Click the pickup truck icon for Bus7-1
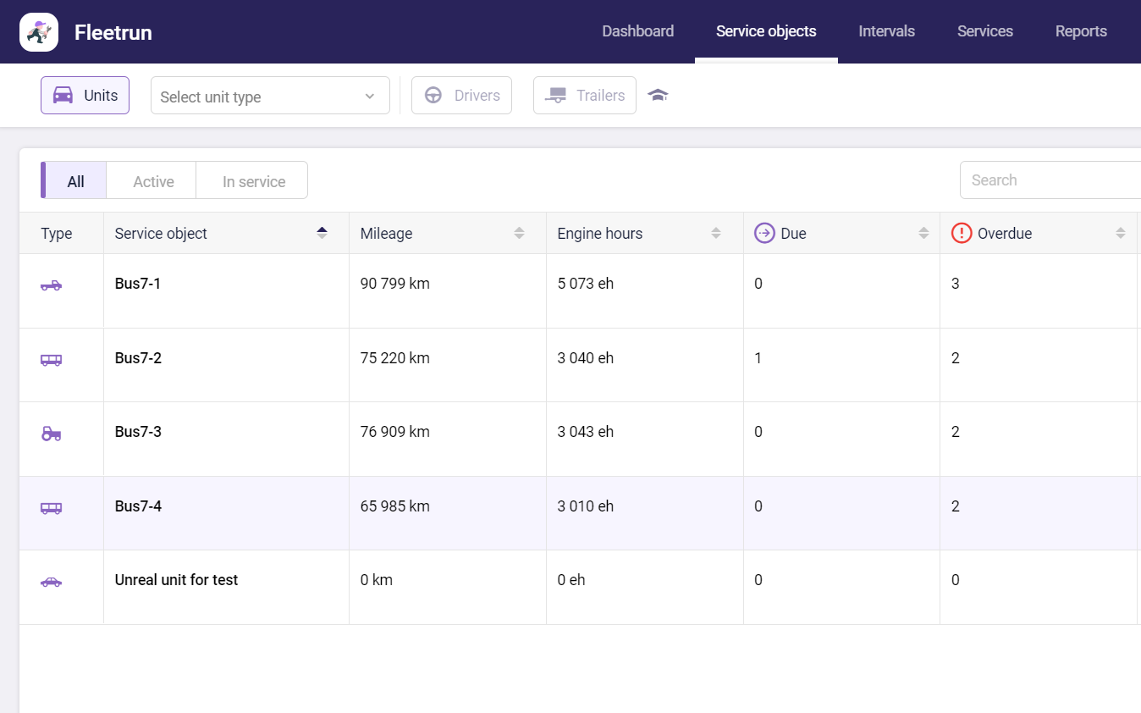 52,285
